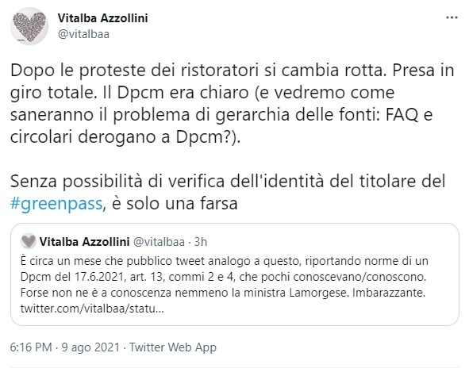Open the #greenpass hashtag
The width and height of the screenshot is (469, 372).
(x=56, y=204)
